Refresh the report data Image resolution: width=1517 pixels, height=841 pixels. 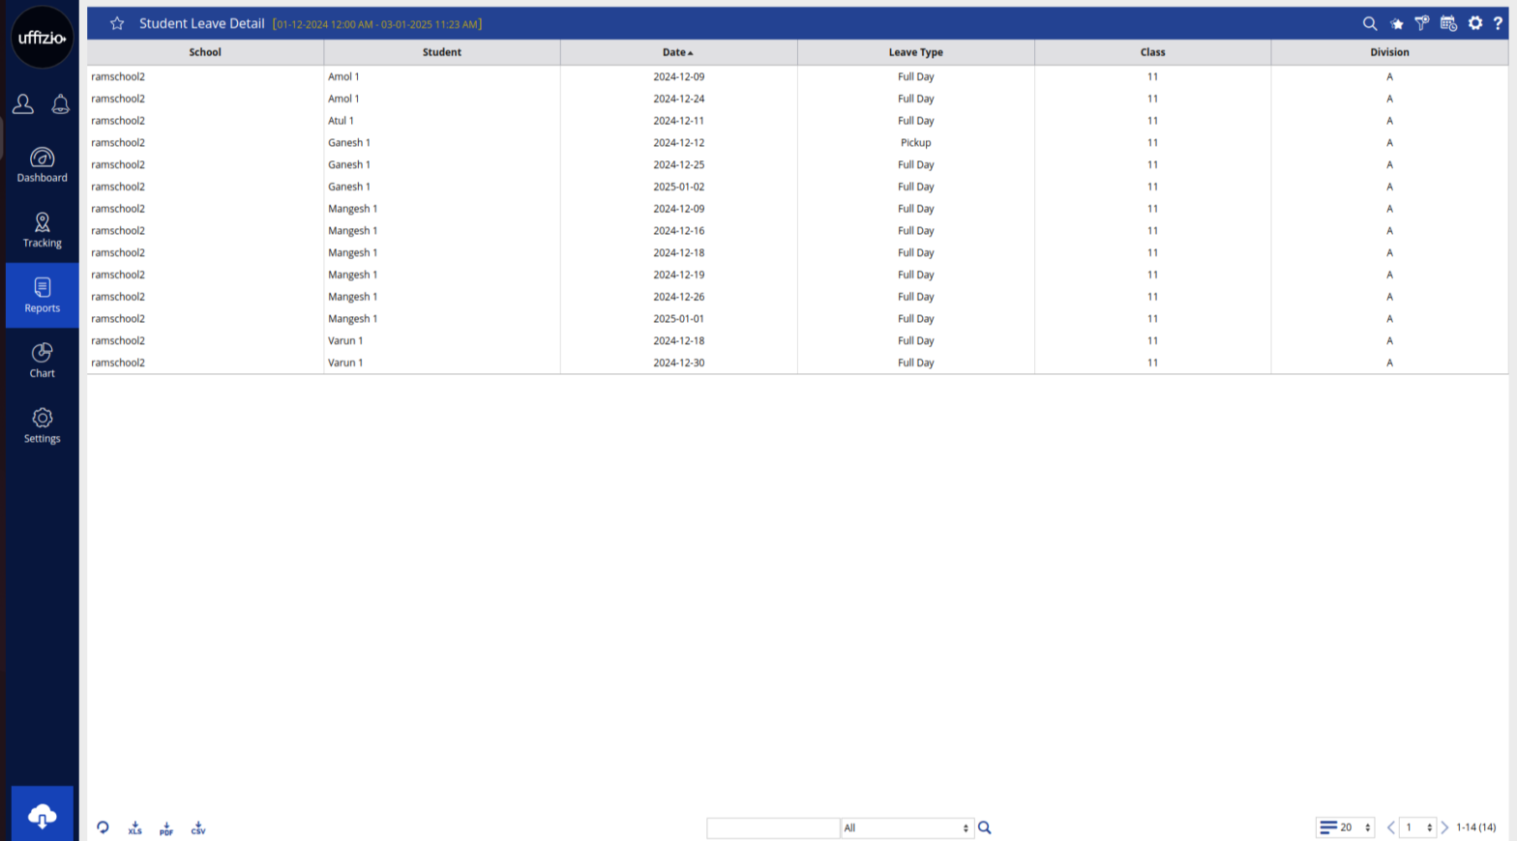[103, 827]
